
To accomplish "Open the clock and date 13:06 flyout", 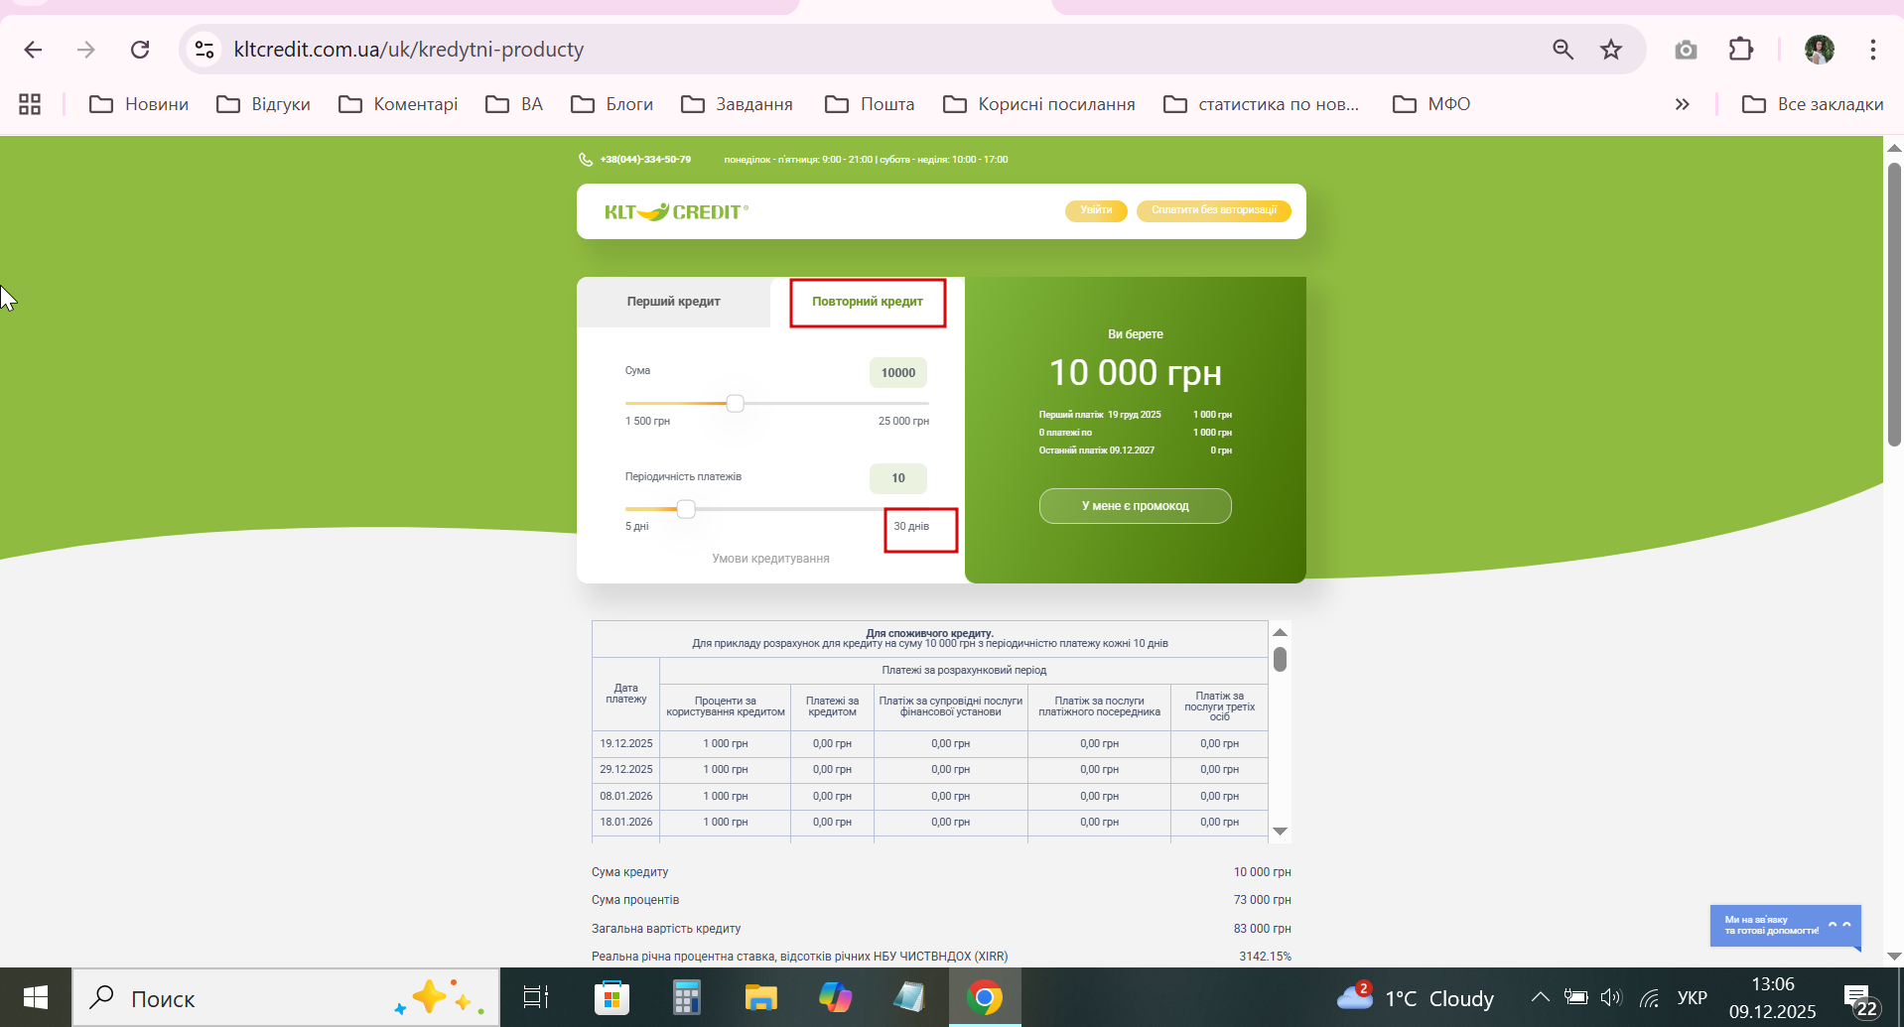I will 1772,997.
